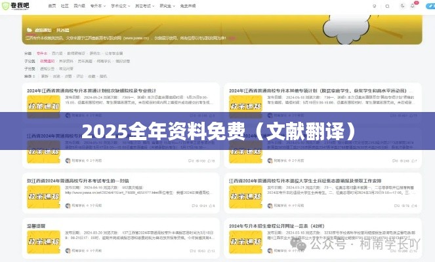Expand the 研究生 navigation dropdown
Screen dimensions: 435x262
click(x=169, y=5)
